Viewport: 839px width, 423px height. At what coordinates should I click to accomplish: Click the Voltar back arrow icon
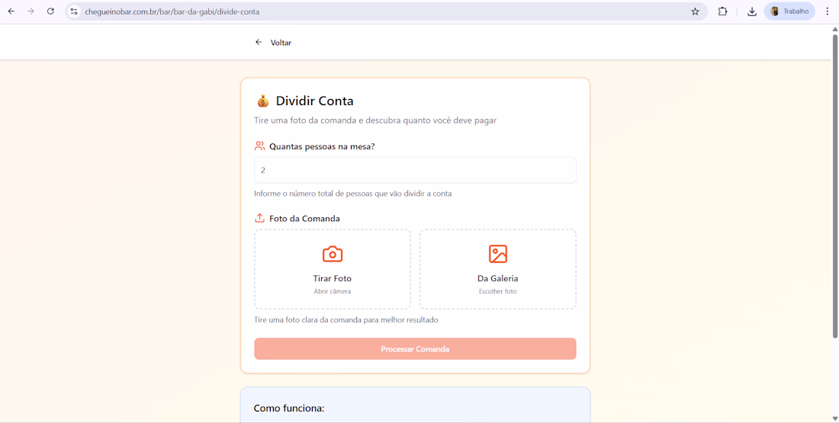tap(259, 42)
